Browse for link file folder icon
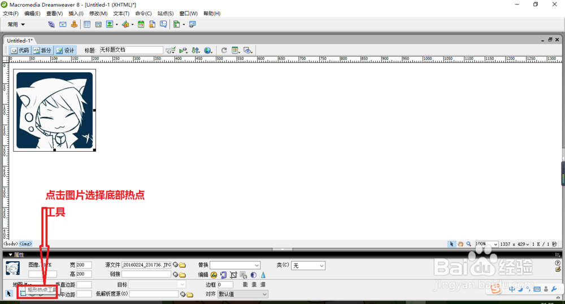The image size is (565, 304). [182, 275]
